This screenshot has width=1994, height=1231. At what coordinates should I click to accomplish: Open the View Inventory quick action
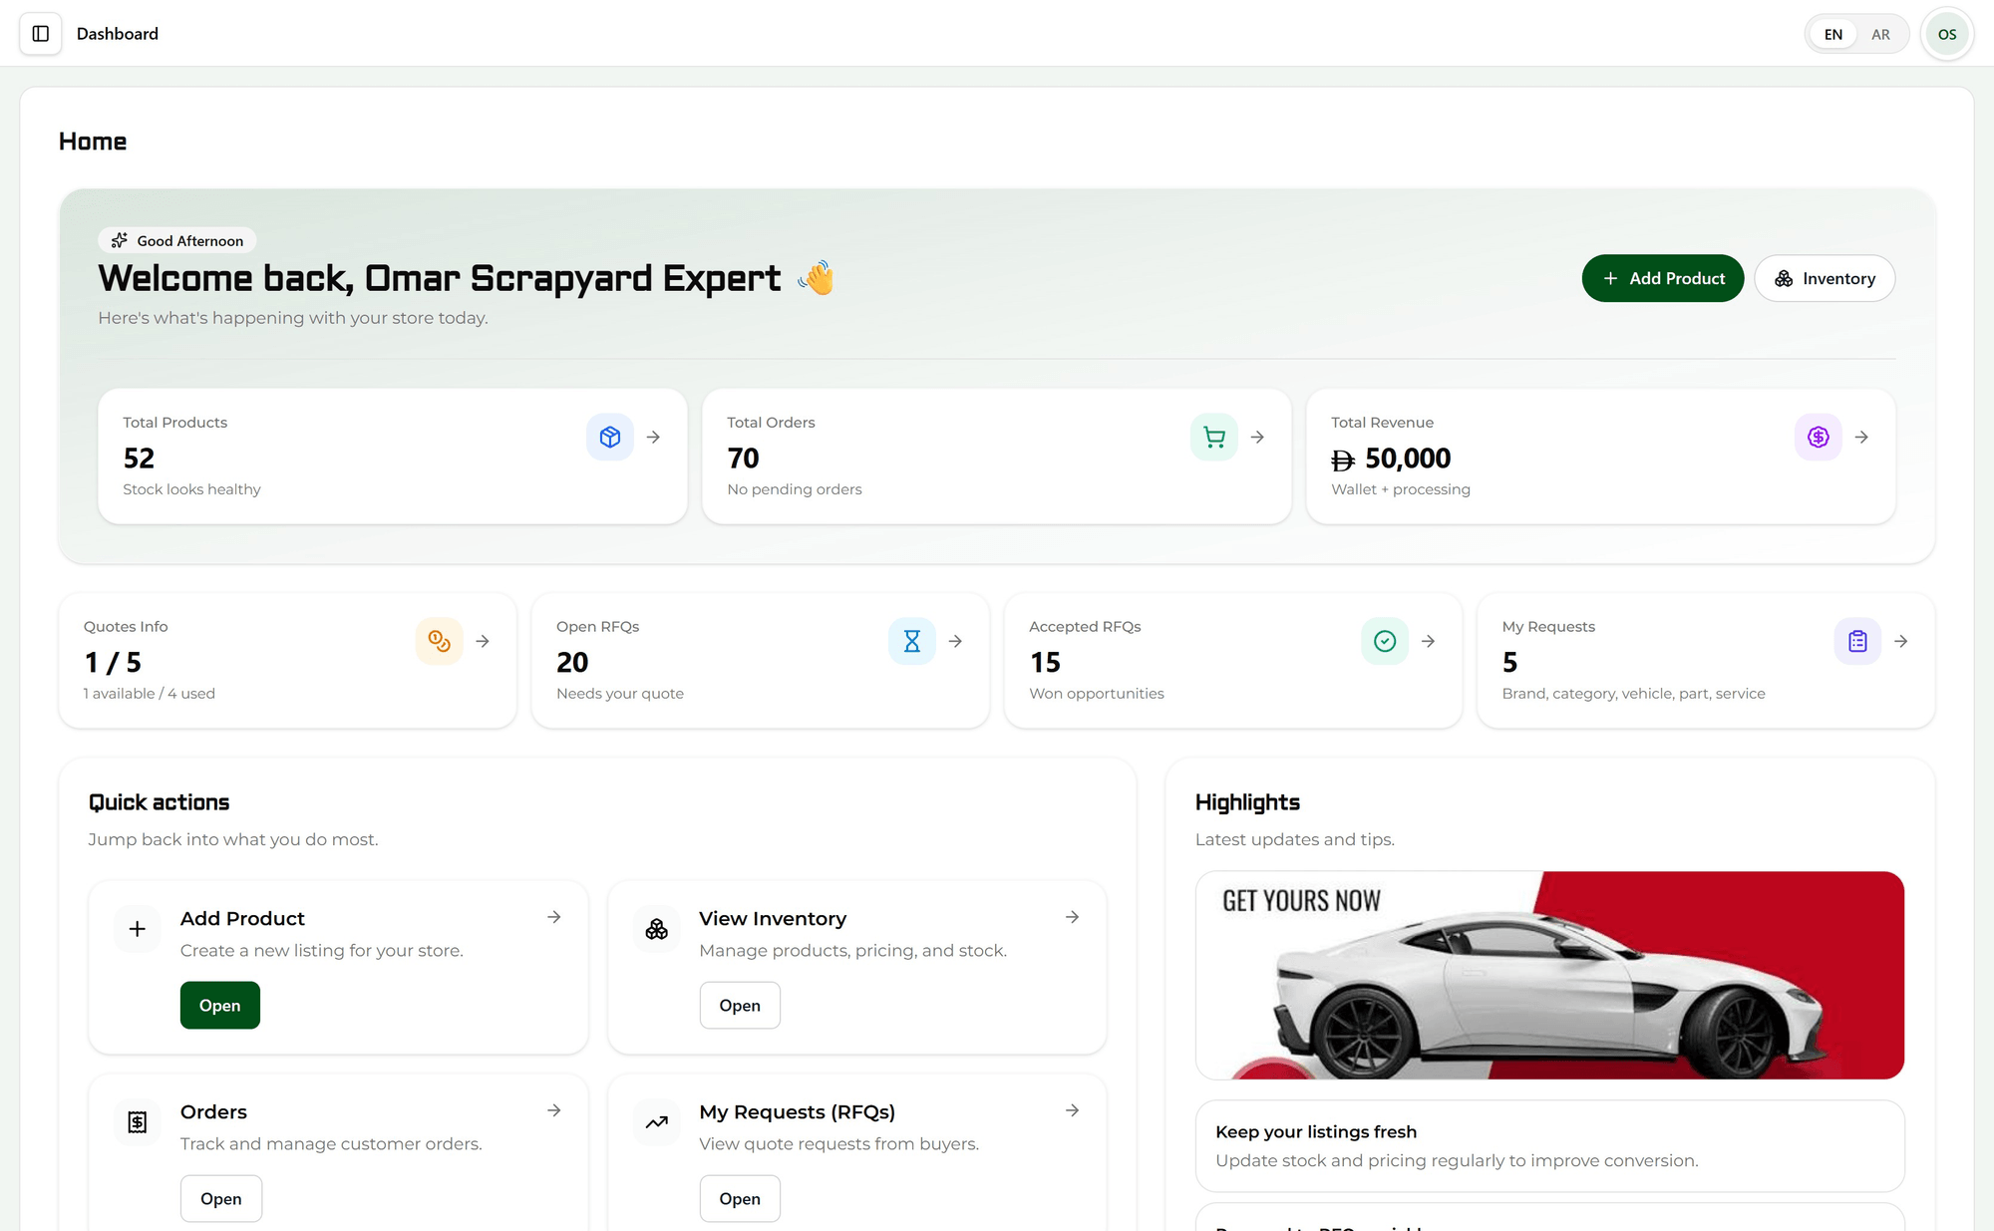pos(740,1005)
